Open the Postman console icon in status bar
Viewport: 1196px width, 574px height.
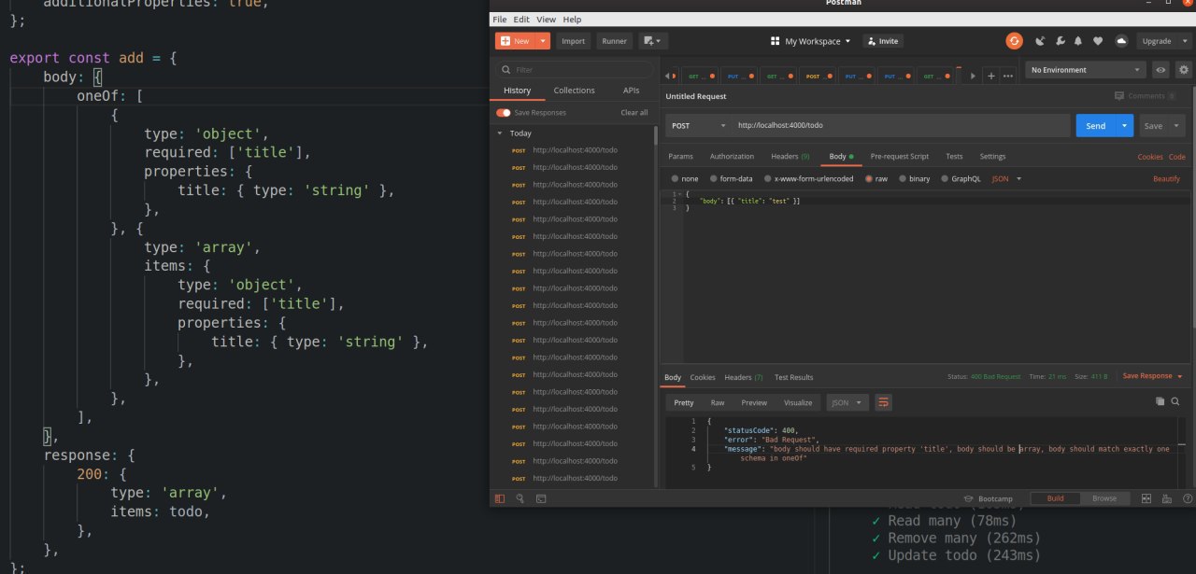click(x=541, y=498)
